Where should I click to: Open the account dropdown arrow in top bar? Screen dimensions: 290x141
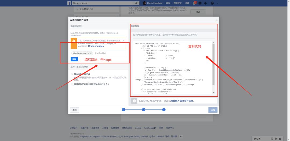tap(218, 3)
